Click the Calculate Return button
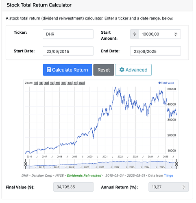 [68, 70]
